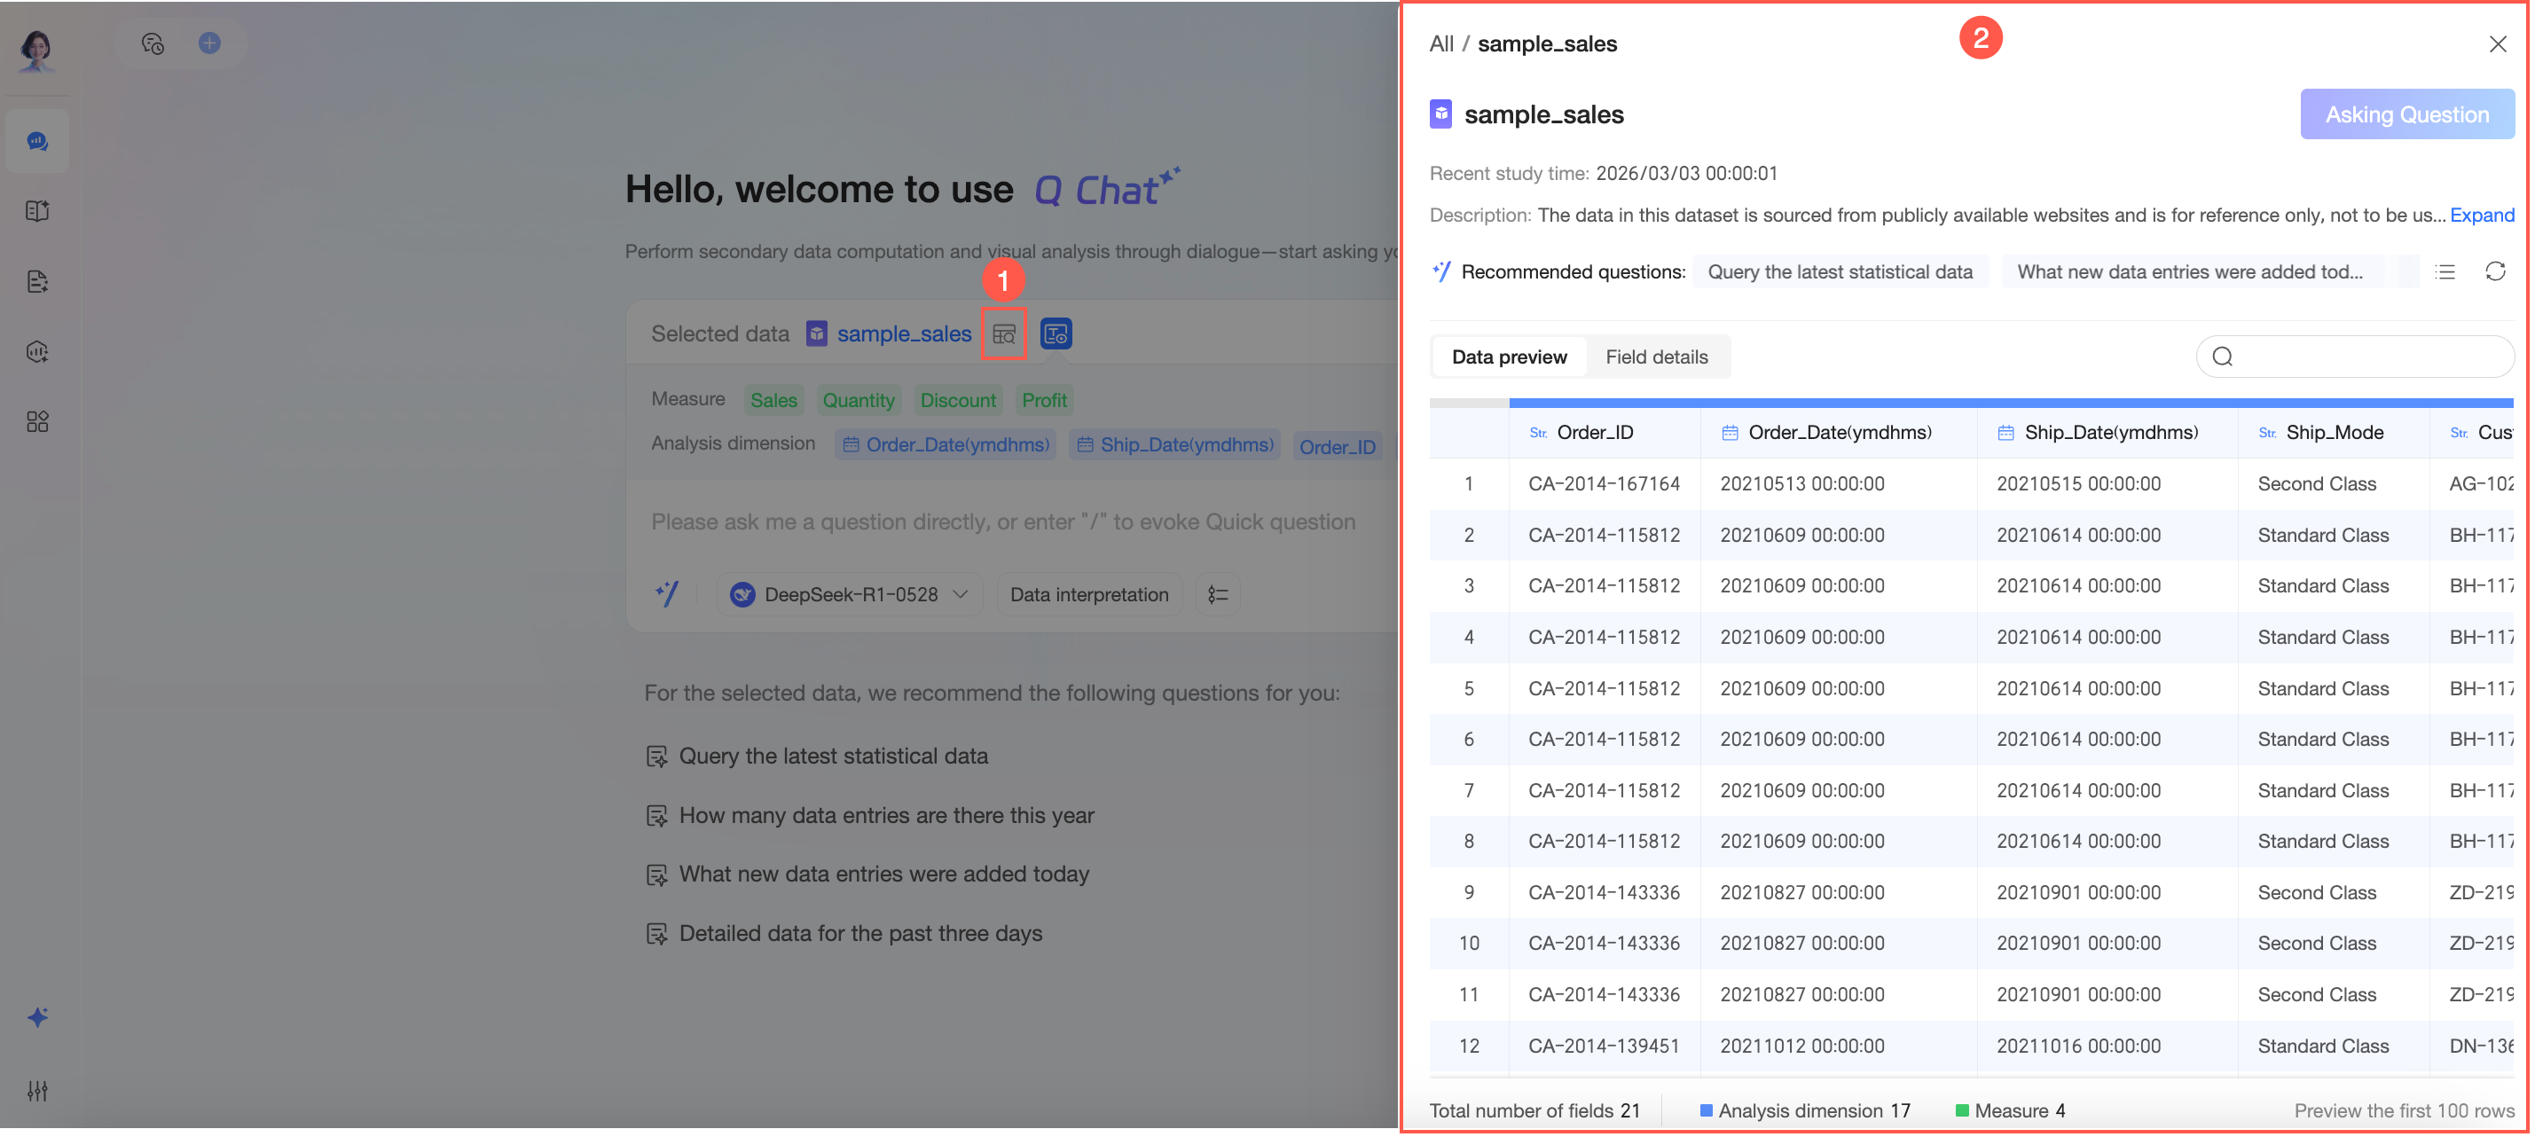
Task: Select the Profit measure tag
Action: [1044, 400]
